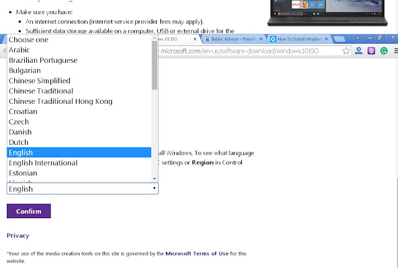398x268 pixels.
Task: Select the highlighted English option
Action: [79, 152]
